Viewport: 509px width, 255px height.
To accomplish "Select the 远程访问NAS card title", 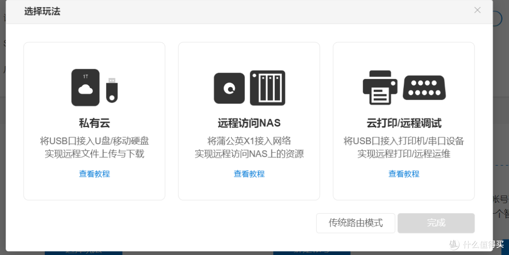I will (x=249, y=123).
